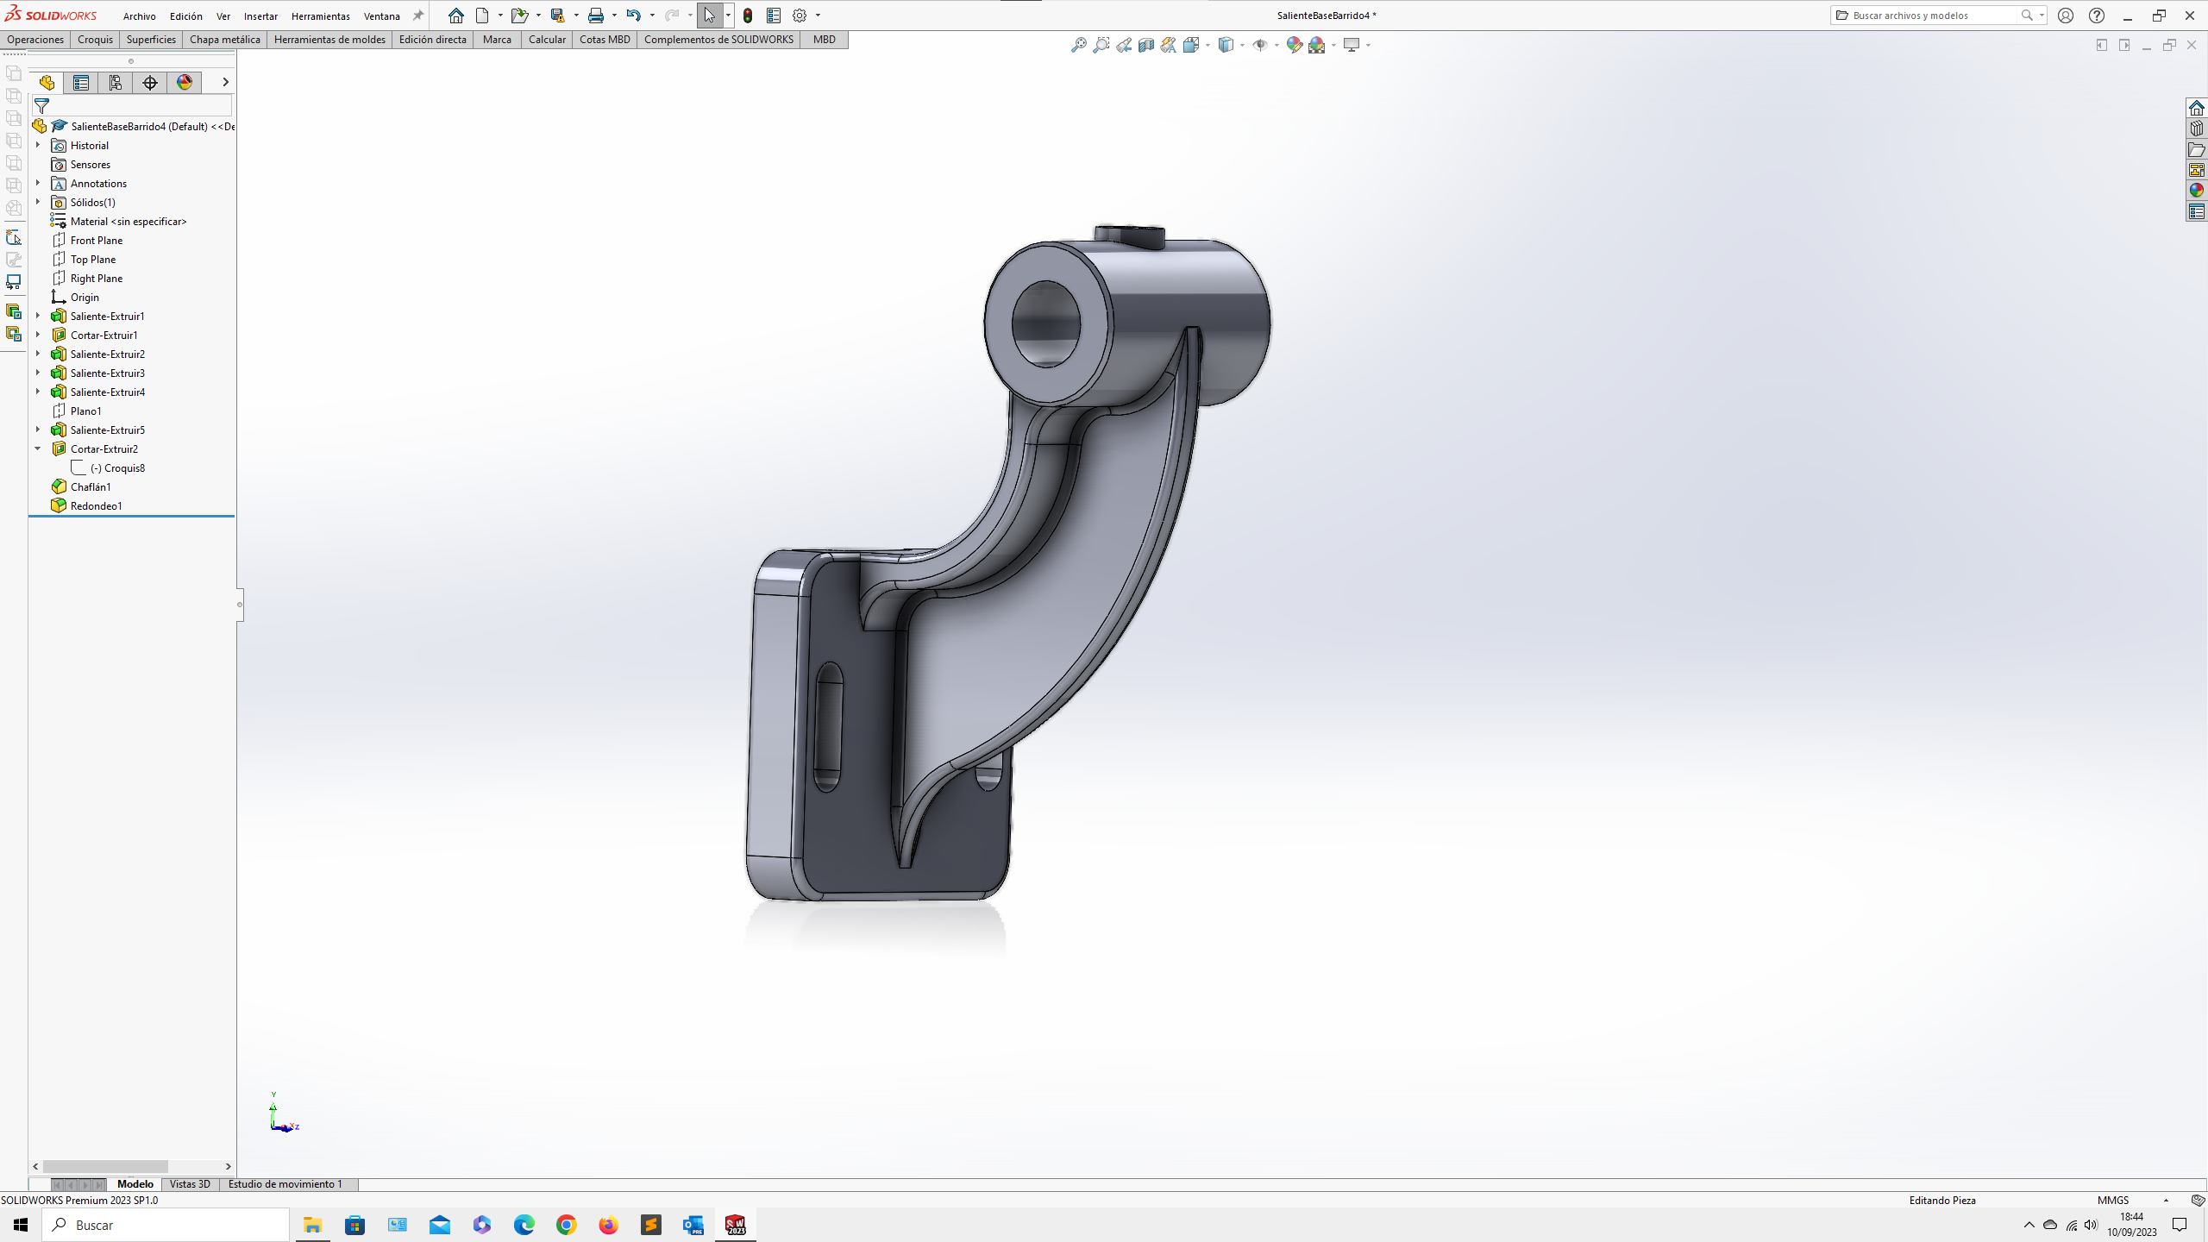Print the document using printer icon
This screenshot has height=1242, width=2208.
pyautogui.click(x=595, y=16)
